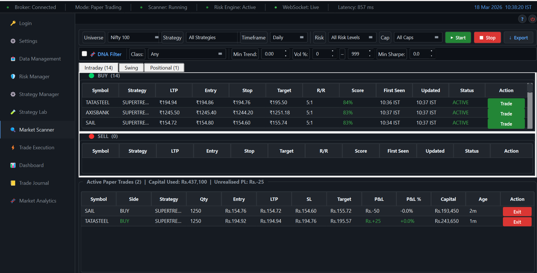Image resolution: width=537 pixels, height=273 pixels.
Task: Open the help question mark icon
Action: pyautogui.click(x=522, y=19)
